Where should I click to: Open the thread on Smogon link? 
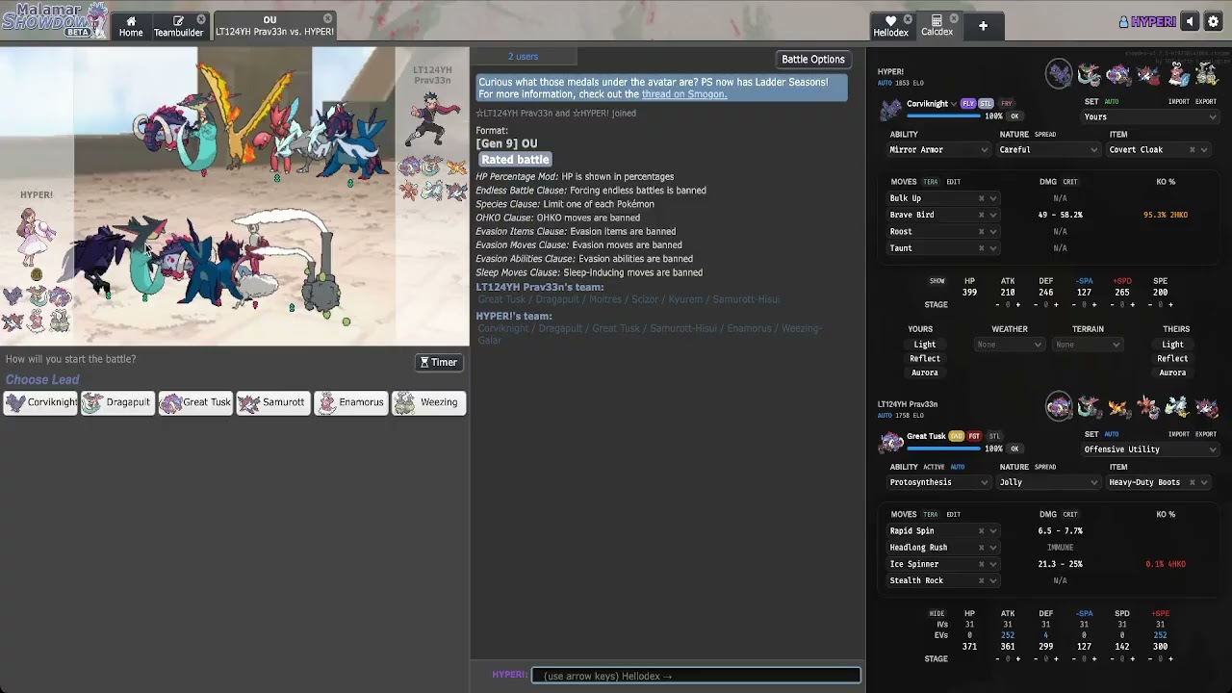pos(684,94)
